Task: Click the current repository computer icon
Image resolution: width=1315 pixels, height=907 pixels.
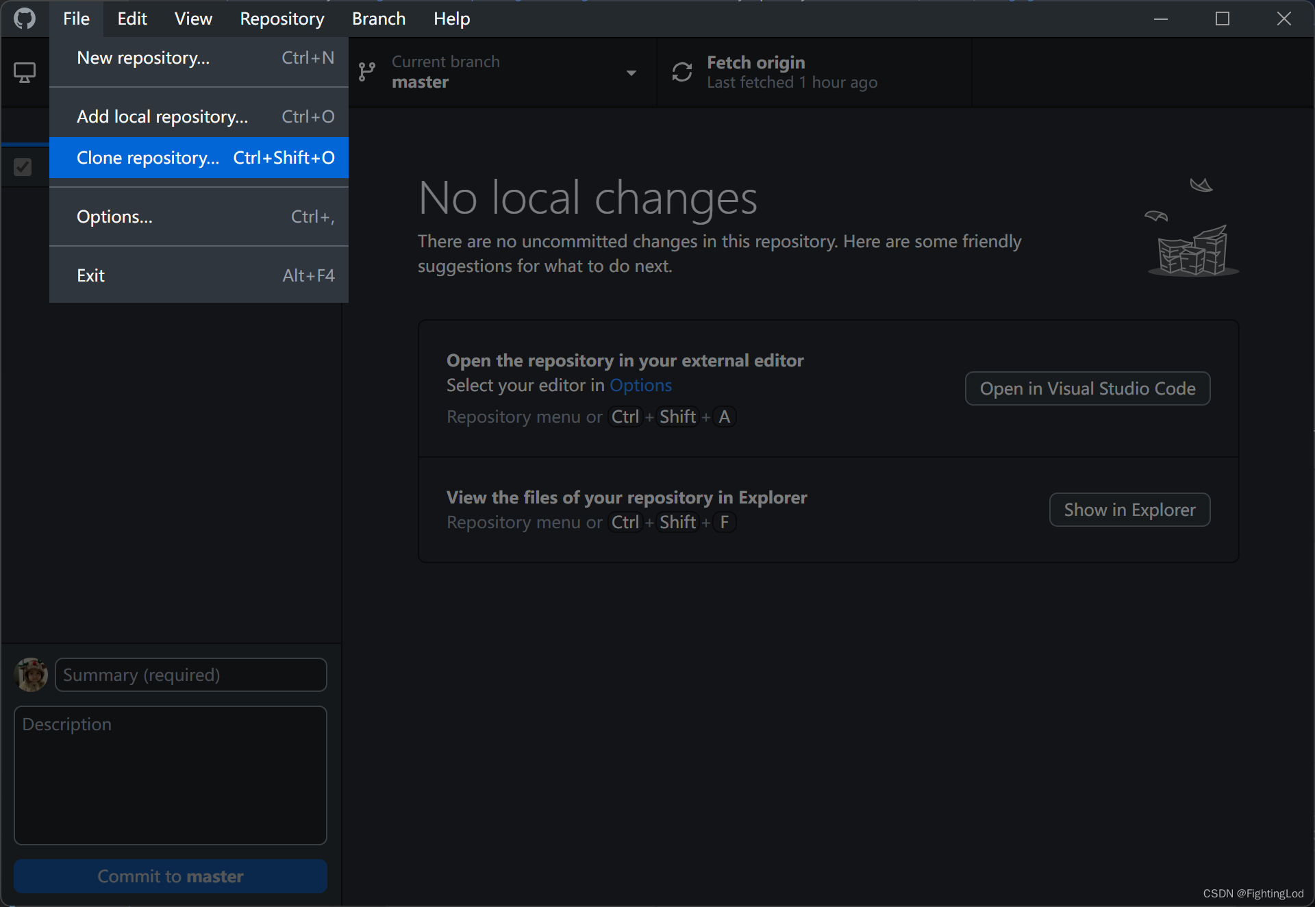Action: pos(25,73)
